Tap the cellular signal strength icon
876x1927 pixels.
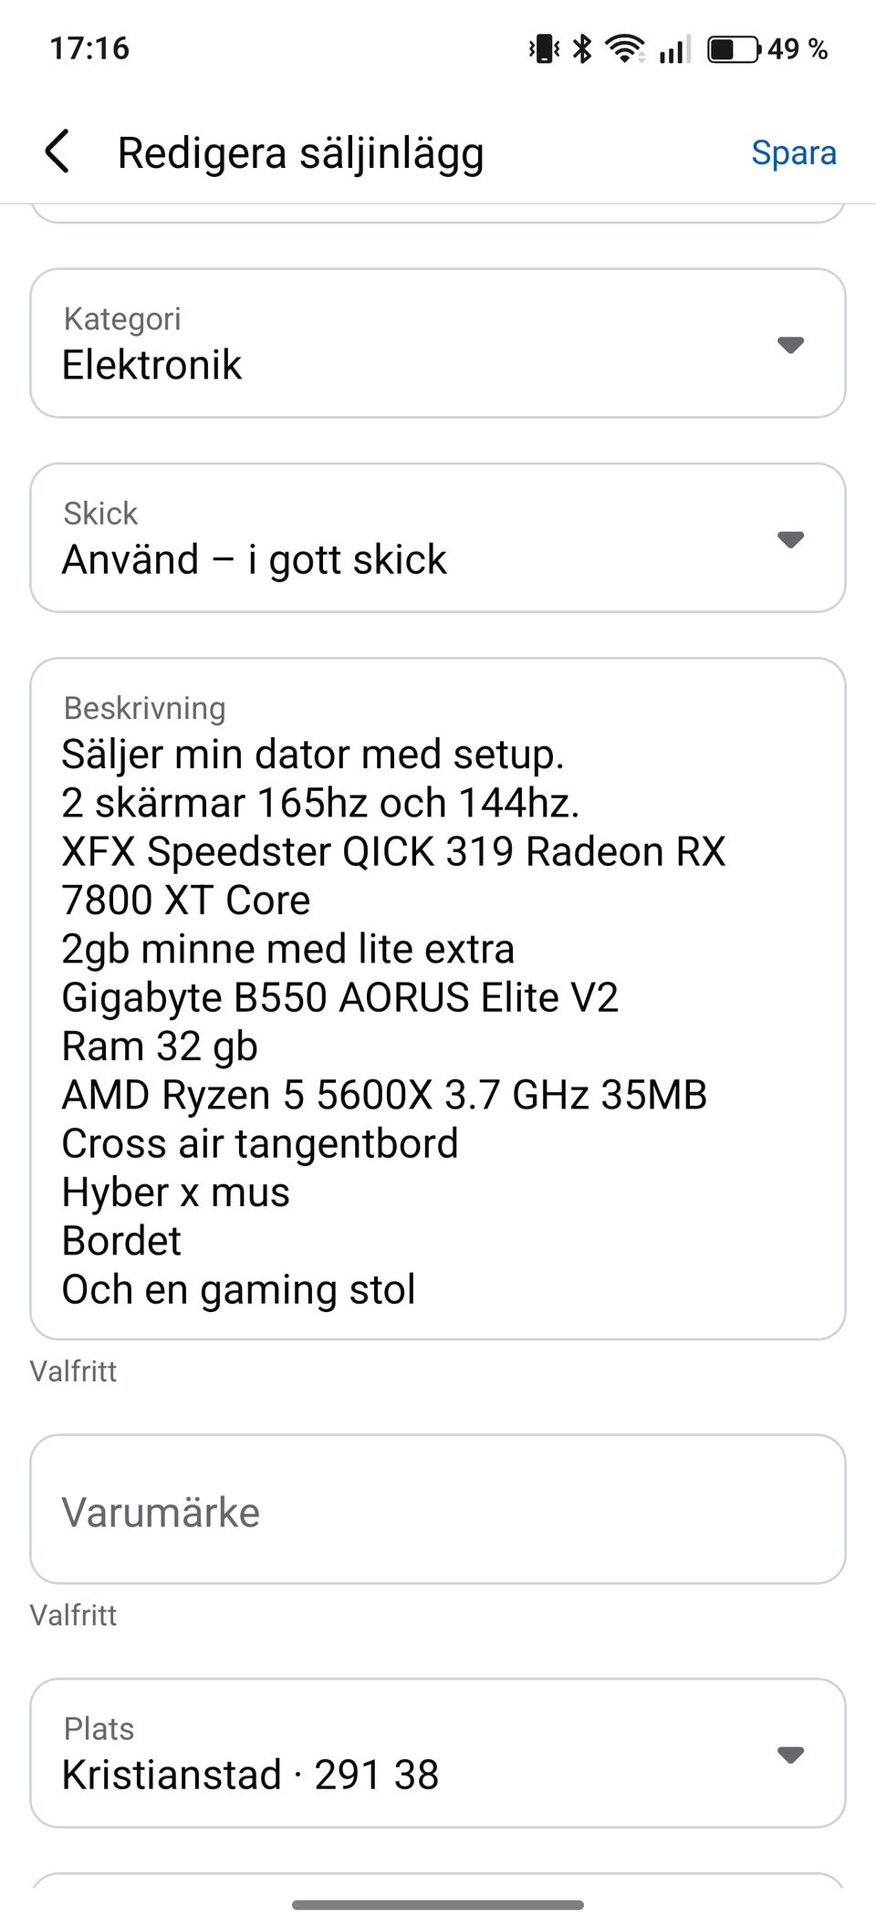click(x=673, y=48)
